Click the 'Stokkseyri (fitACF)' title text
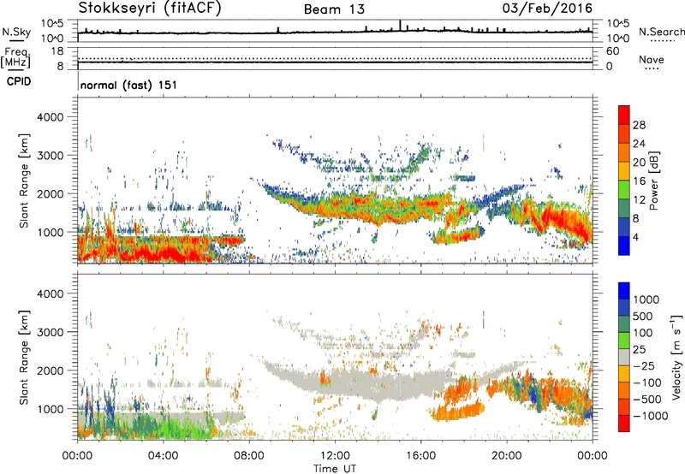The image size is (685, 474). [x=150, y=9]
